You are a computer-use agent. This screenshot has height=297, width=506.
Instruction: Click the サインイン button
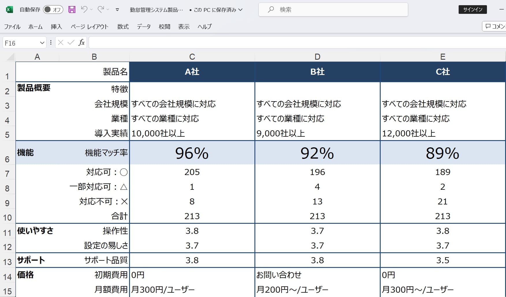coord(472,9)
